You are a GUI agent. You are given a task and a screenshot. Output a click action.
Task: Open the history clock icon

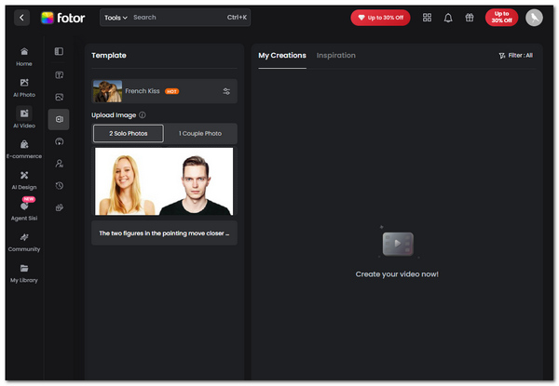[59, 185]
